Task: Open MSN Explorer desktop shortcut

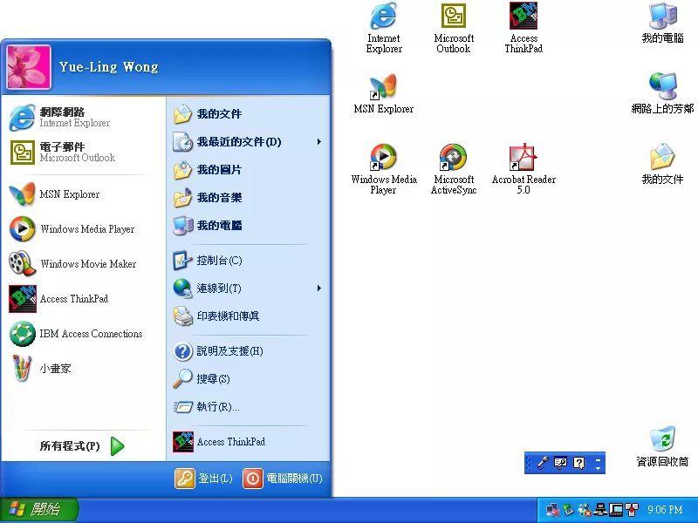Action: 383,94
